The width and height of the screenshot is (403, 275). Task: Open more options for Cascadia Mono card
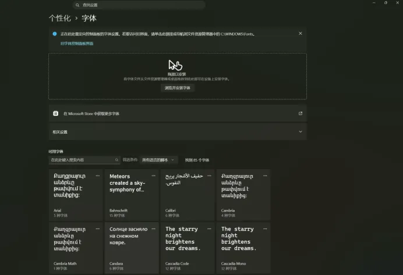point(265,229)
